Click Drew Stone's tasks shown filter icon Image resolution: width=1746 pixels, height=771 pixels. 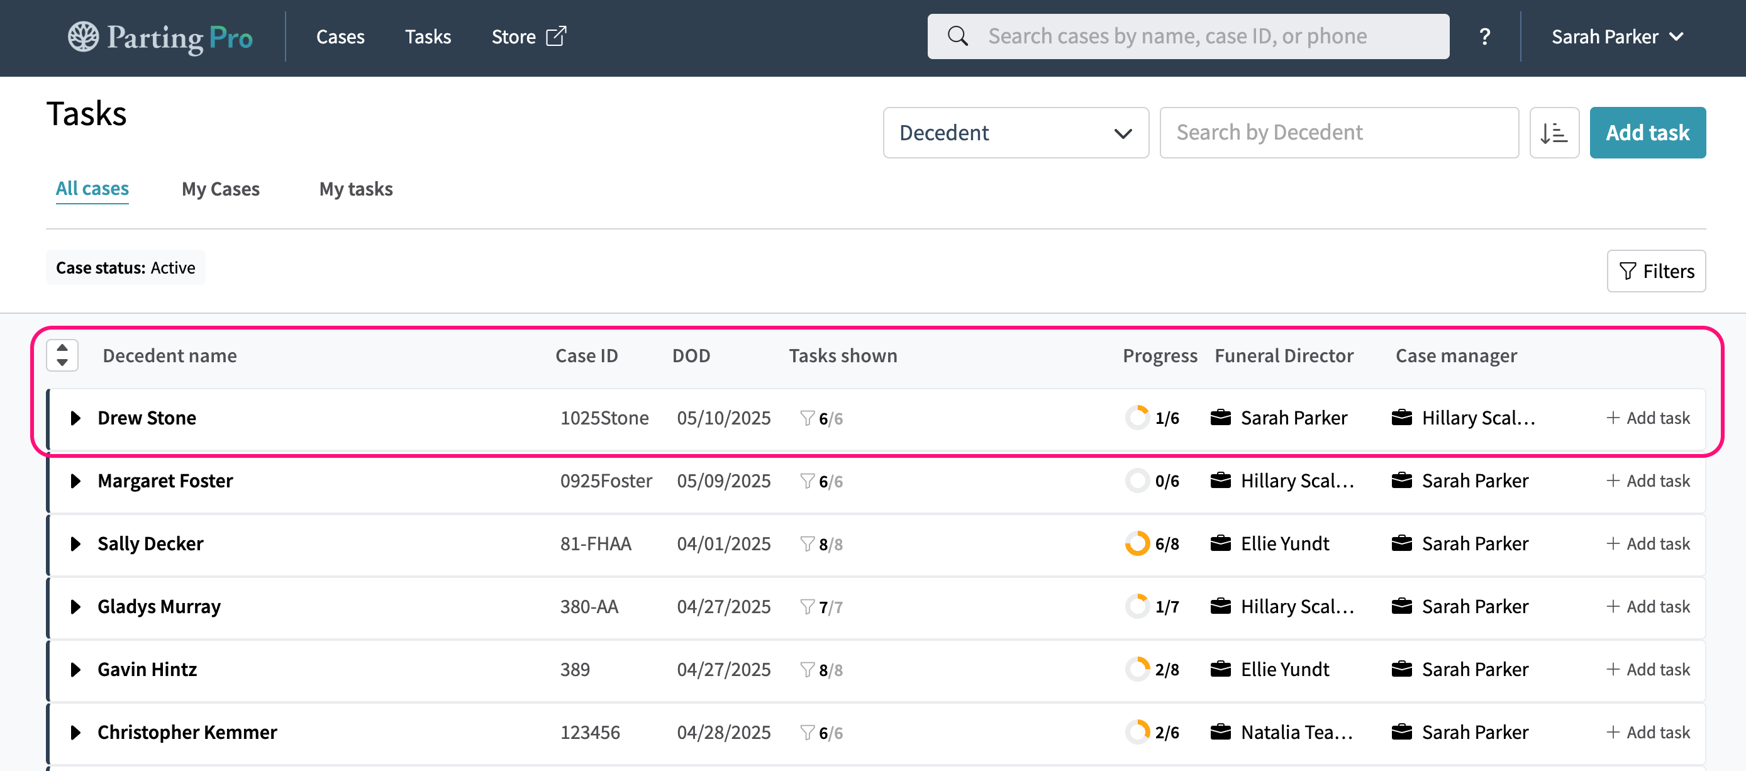(x=806, y=418)
